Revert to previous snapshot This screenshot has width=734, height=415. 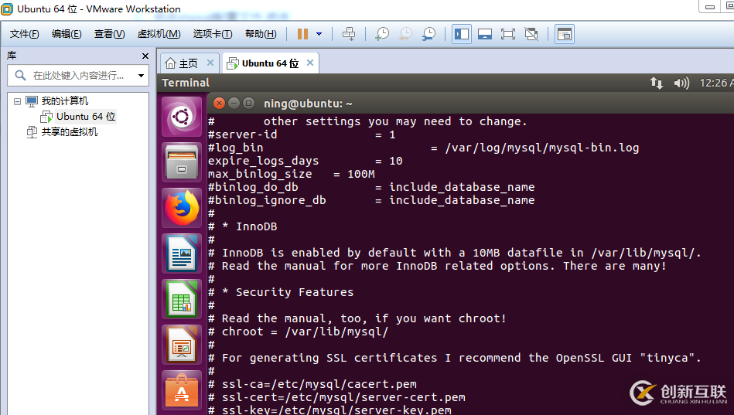(405, 34)
